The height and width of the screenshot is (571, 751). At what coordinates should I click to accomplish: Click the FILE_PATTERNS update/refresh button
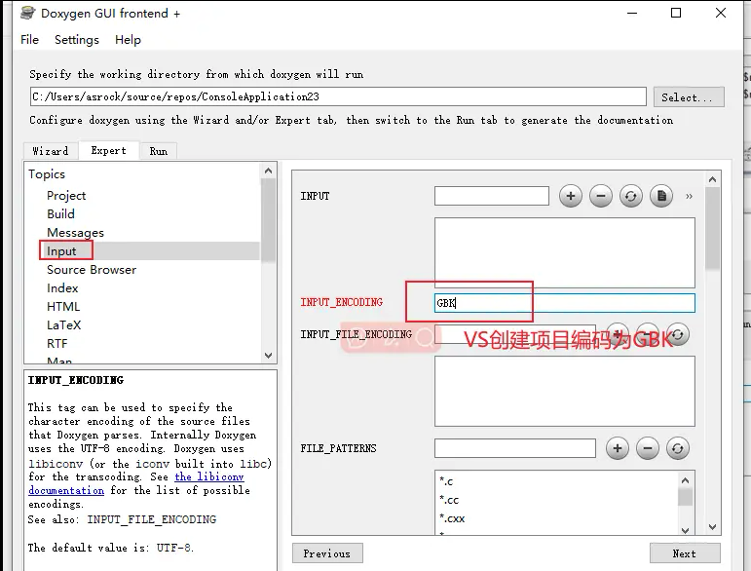678,448
